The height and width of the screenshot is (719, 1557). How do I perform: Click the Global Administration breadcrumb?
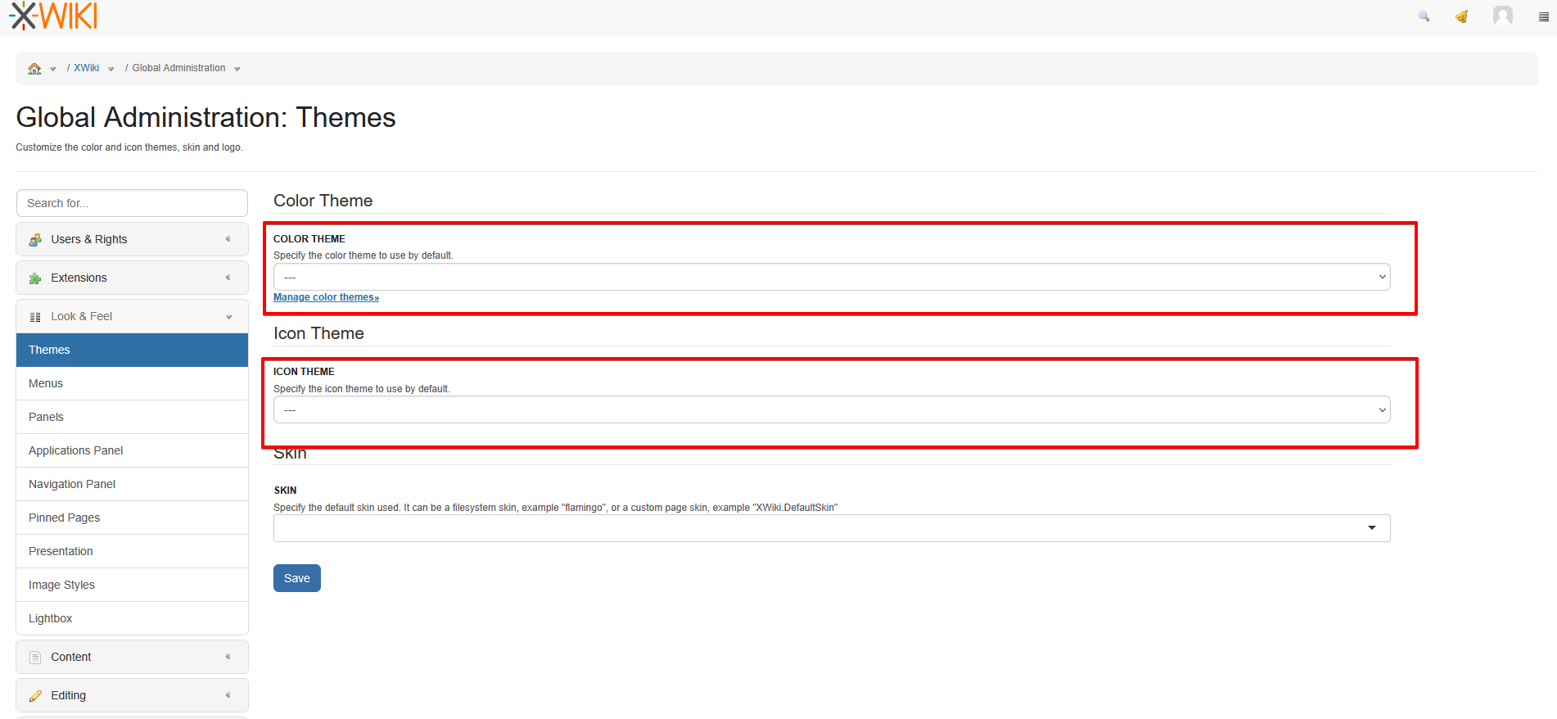(178, 68)
